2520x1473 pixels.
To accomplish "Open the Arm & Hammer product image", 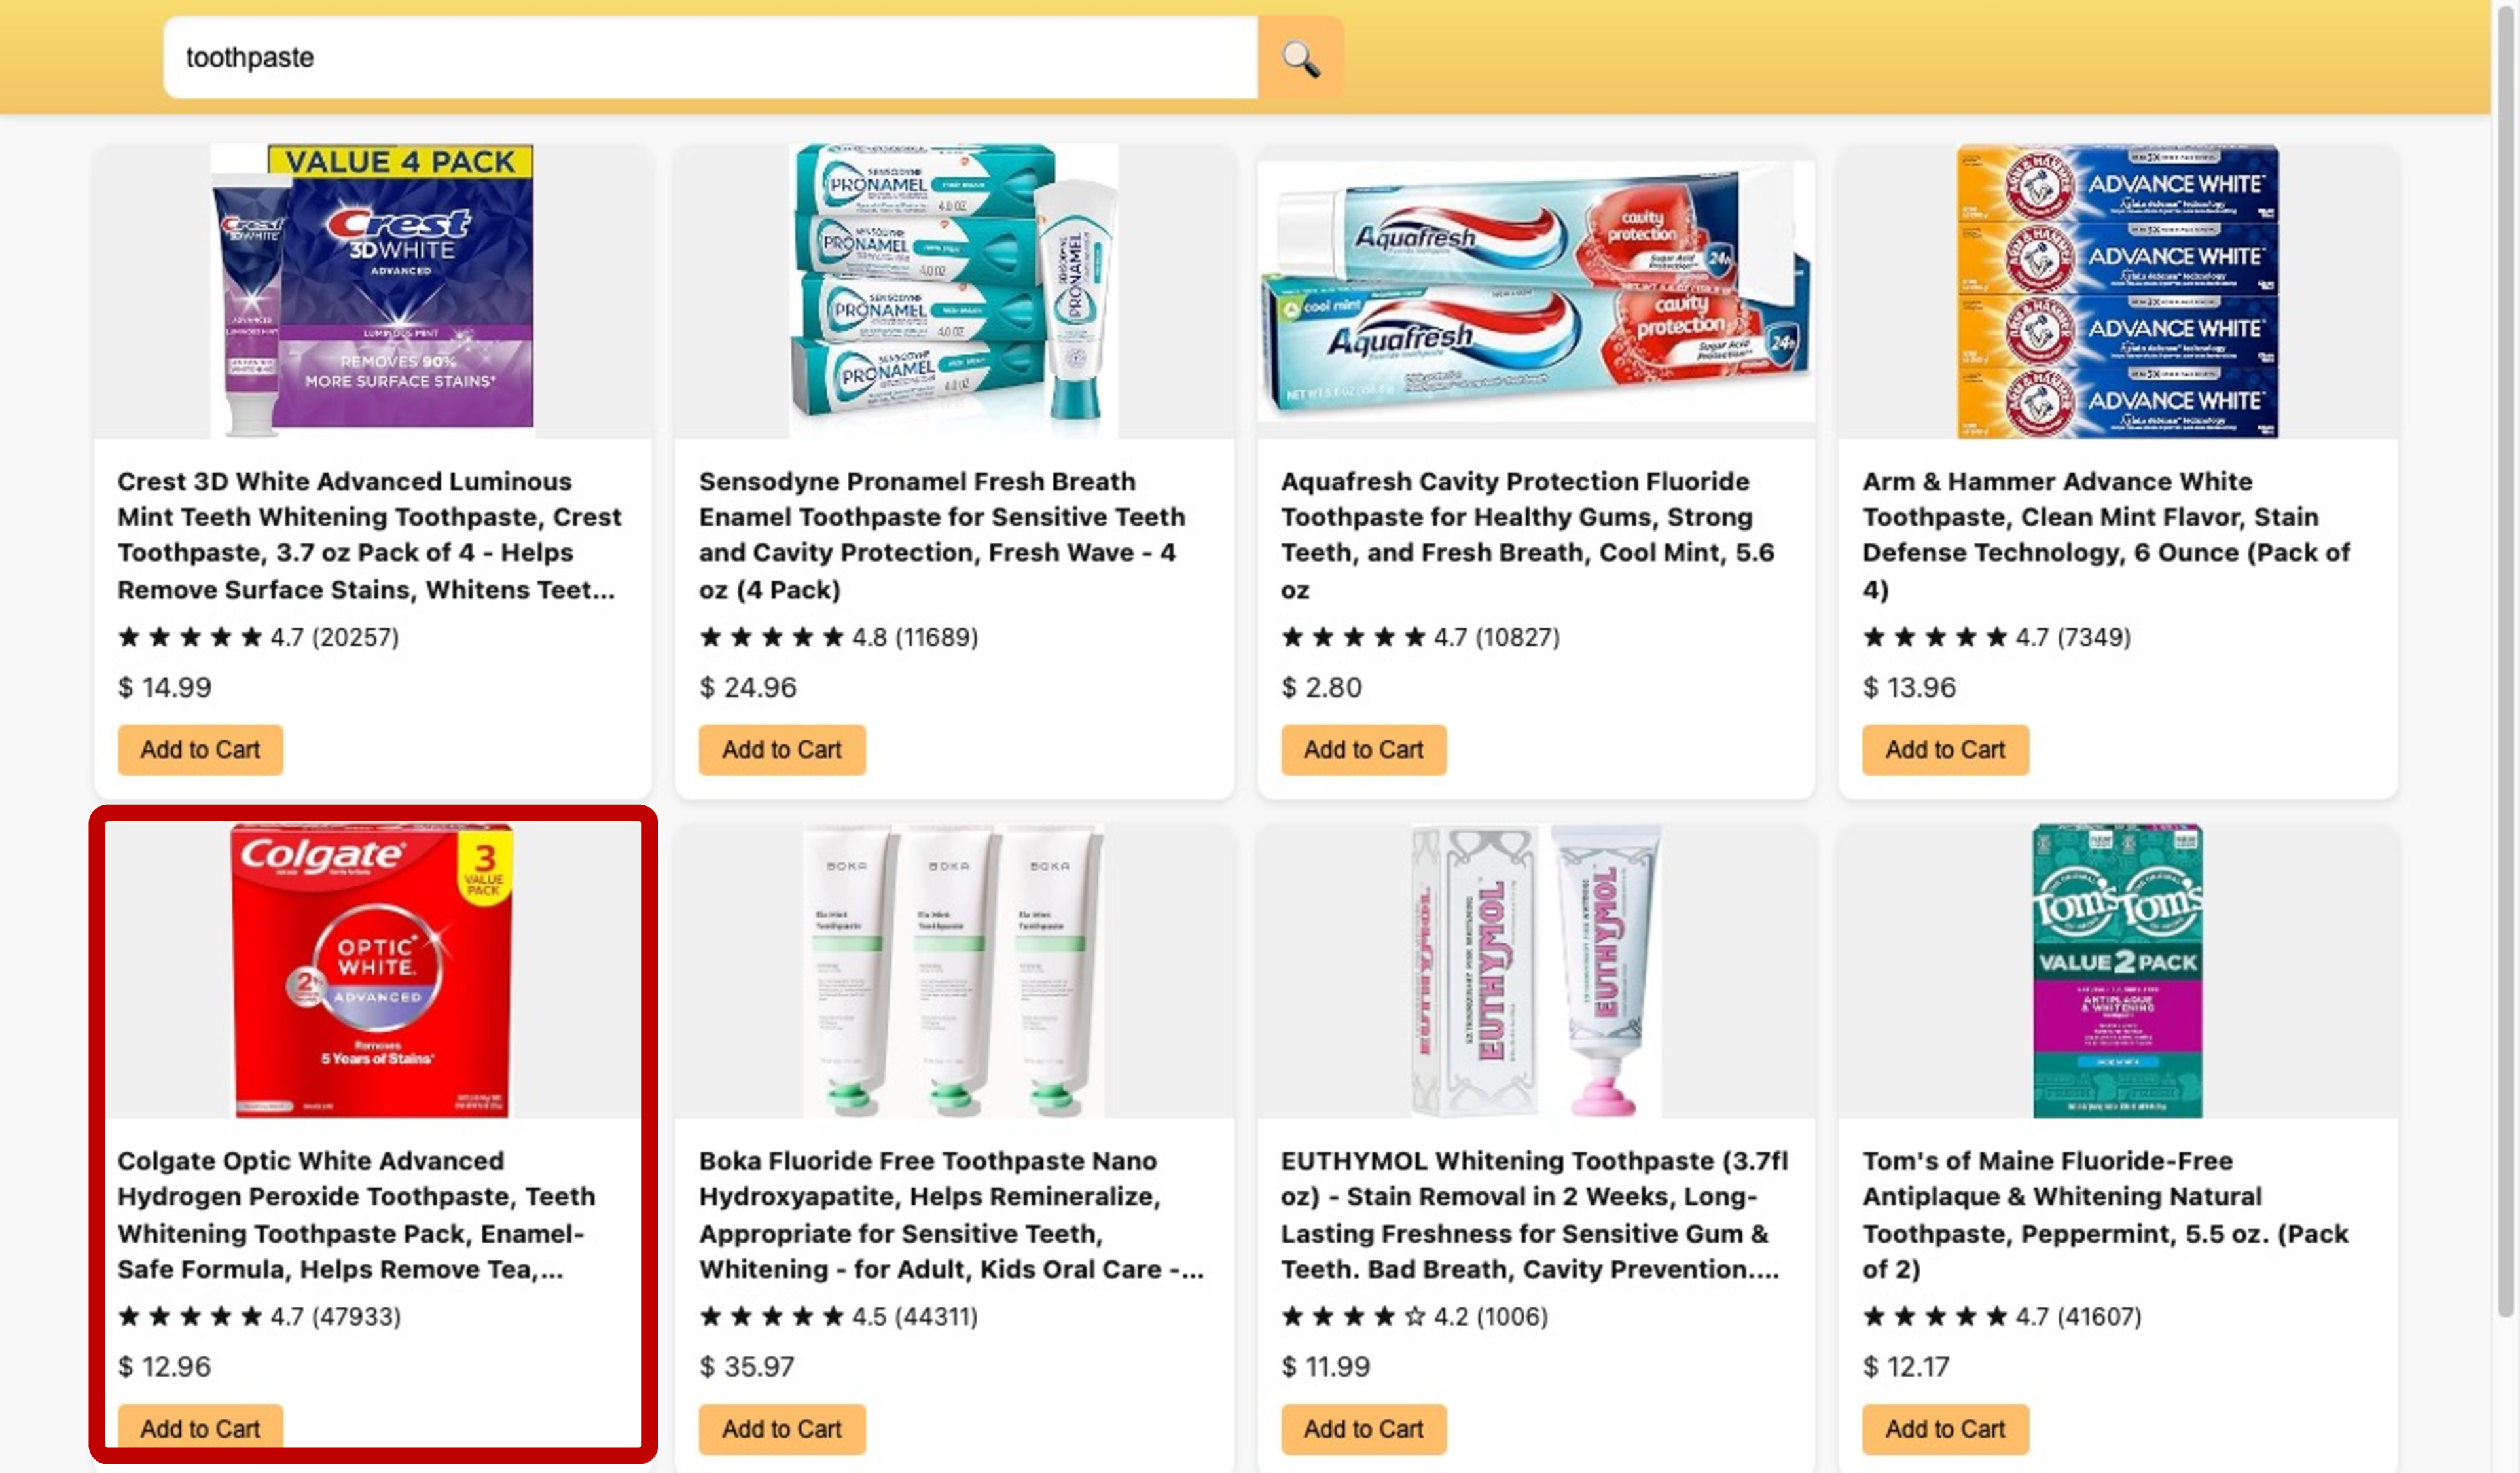I will coord(2118,291).
